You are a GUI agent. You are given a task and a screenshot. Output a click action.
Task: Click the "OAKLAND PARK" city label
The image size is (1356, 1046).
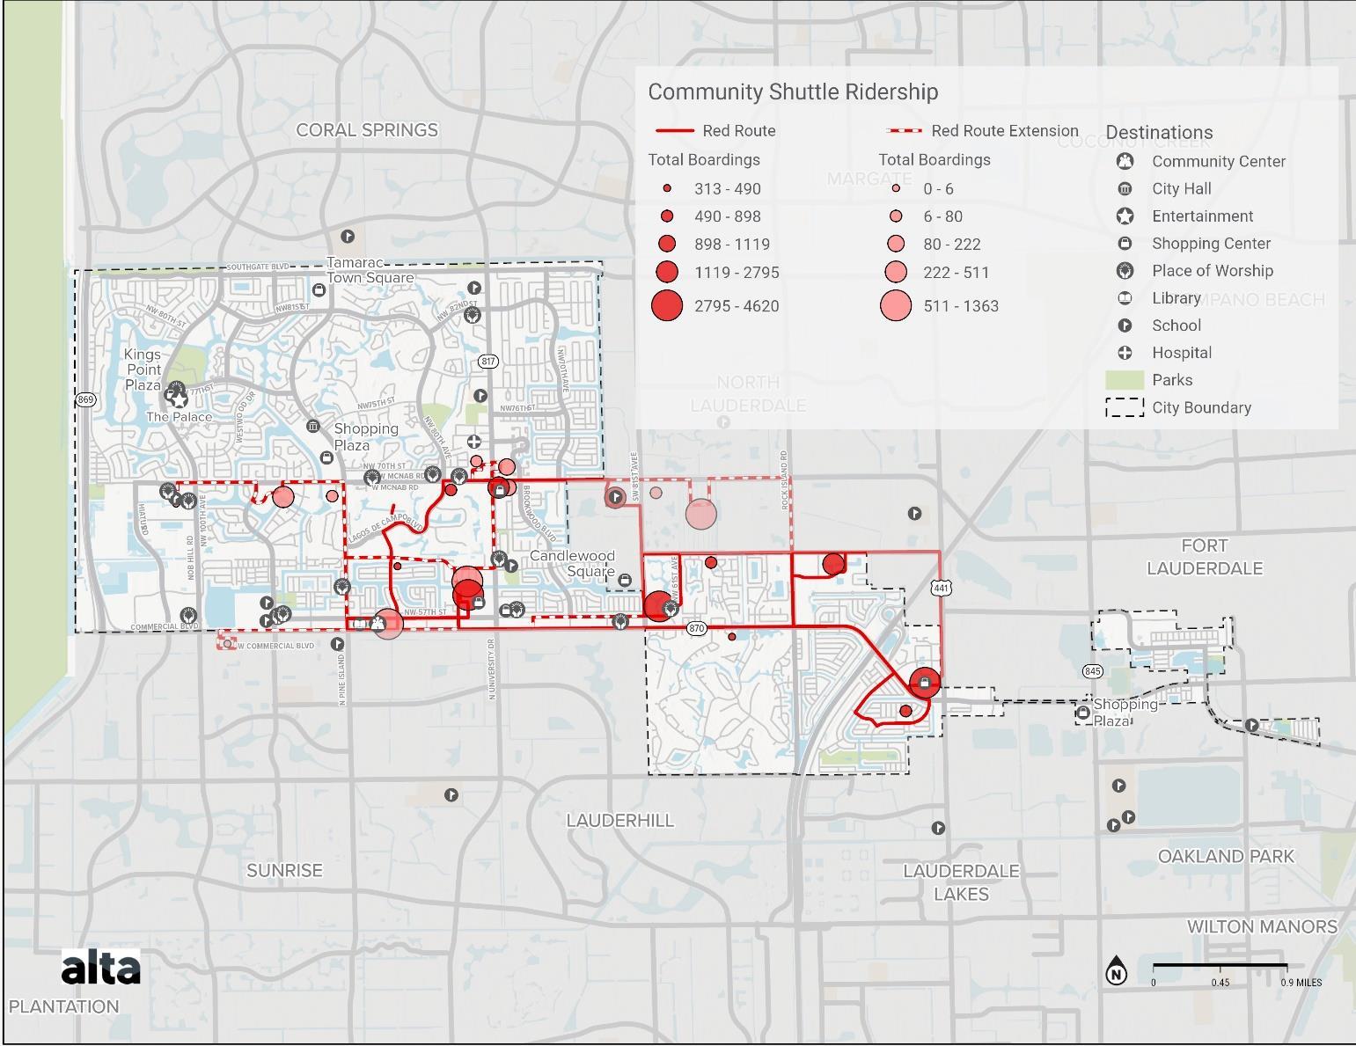1226,856
